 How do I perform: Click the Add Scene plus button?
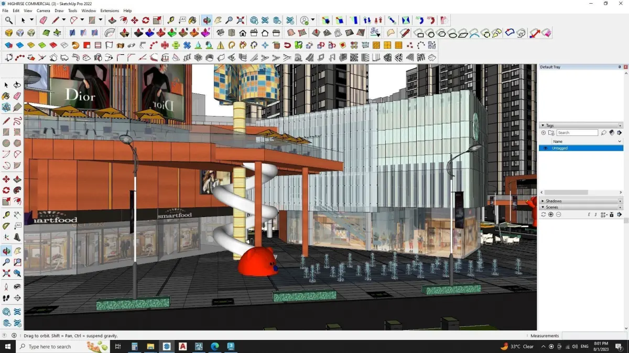click(551, 214)
